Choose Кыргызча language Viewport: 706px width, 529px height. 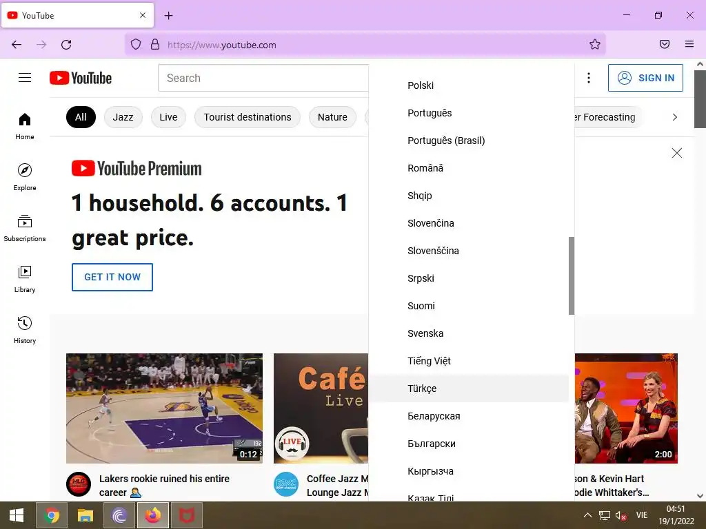tap(469, 471)
